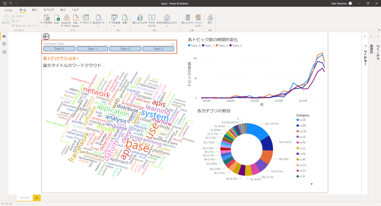Click the ページ 1 page tab
Viewport: 381px width, 206px height.
24,198
